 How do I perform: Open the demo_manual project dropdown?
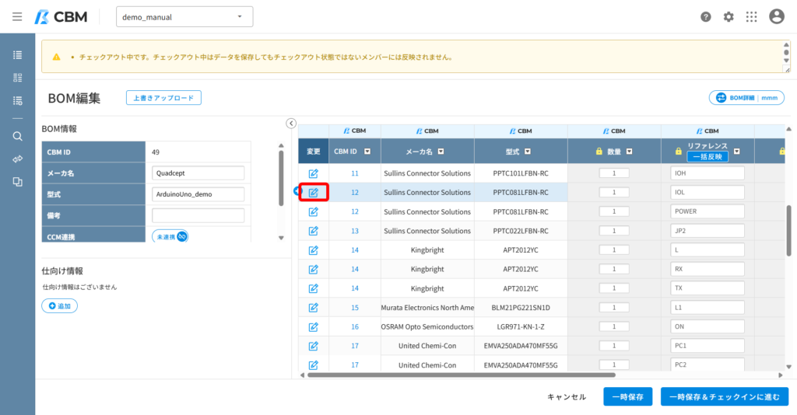pos(184,17)
